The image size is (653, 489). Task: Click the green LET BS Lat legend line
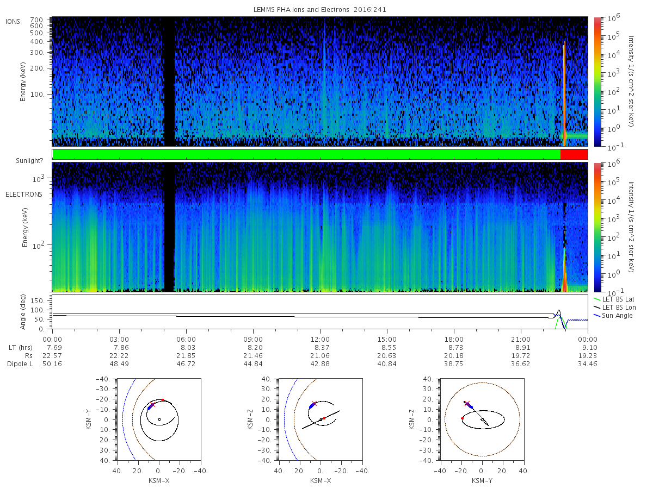[x=597, y=299]
